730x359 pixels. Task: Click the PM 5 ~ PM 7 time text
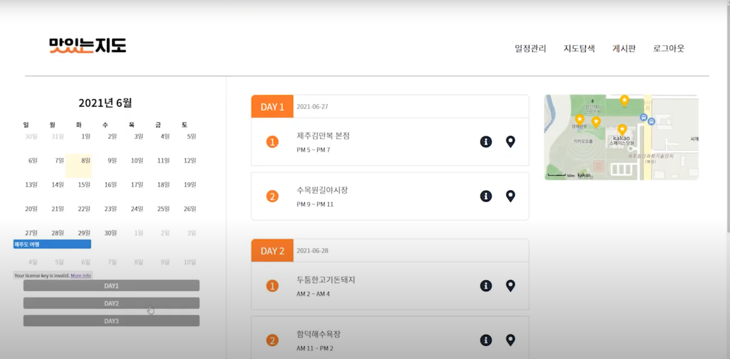pyautogui.click(x=313, y=150)
